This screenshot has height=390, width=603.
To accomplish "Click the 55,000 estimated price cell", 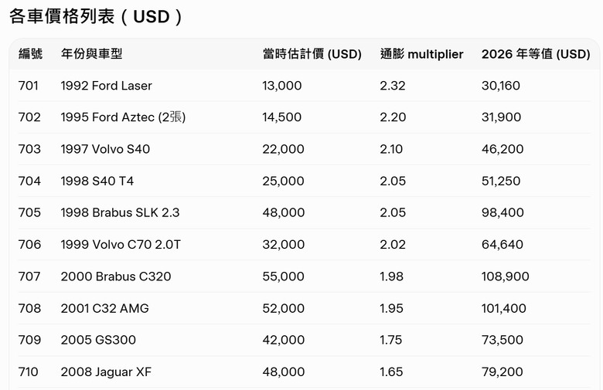I will coord(283,276).
